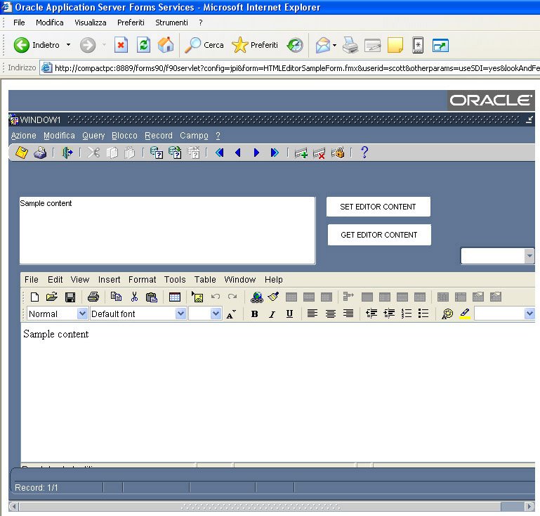Click the Forms toolbar Help question mark
Image resolution: width=540 pixels, height=516 pixels.
(364, 153)
